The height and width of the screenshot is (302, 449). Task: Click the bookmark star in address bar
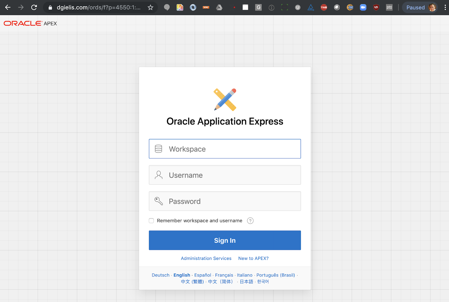pyautogui.click(x=151, y=7)
